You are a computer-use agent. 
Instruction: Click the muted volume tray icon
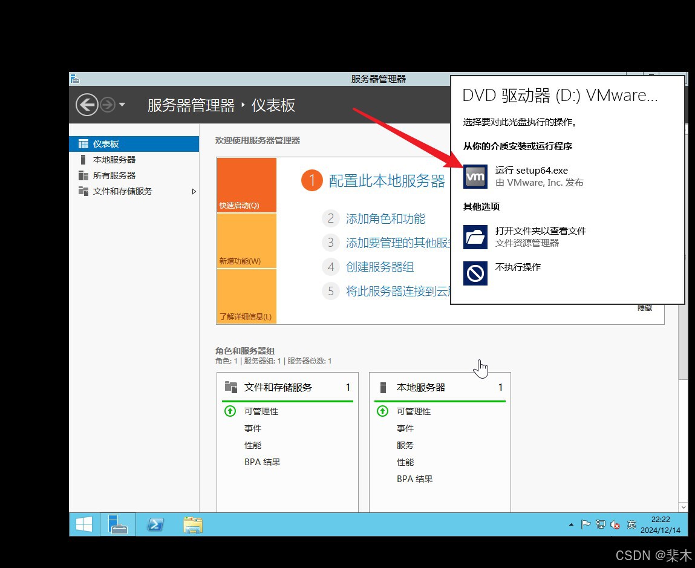click(x=615, y=525)
